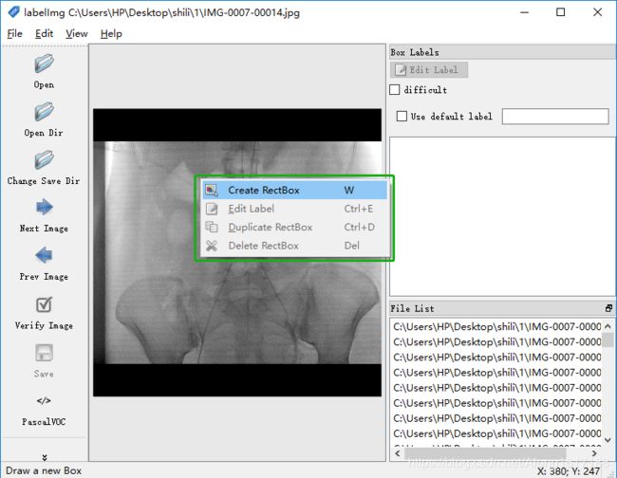This screenshot has height=478, width=617.
Task: Open the View menu
Action: [77, 34]
